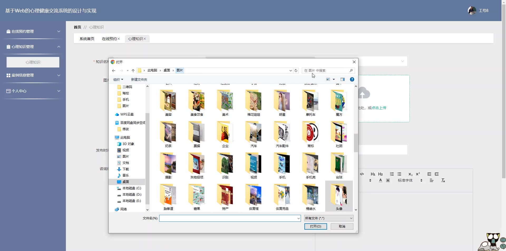This screenshot has width=506, height=251.
Task: Open the 所有文件 file type dropdown
Action: 329,218
